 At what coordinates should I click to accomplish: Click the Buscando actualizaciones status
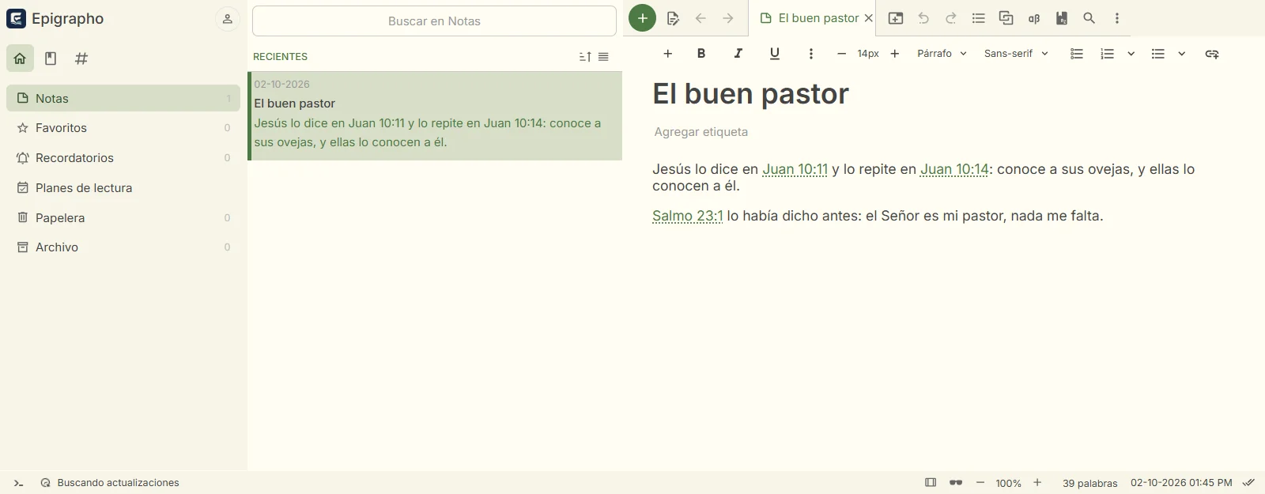point(110,483)
